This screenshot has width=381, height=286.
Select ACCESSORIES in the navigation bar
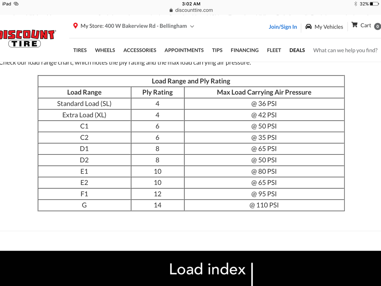click(140, 50)
